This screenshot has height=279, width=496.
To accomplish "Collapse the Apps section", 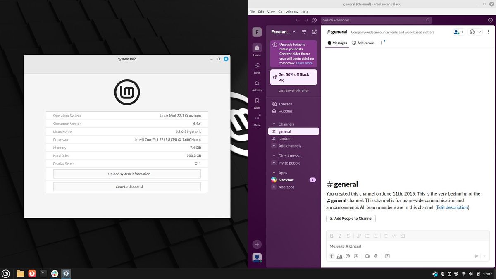I will pyautogui.click(x=274, y=173).
